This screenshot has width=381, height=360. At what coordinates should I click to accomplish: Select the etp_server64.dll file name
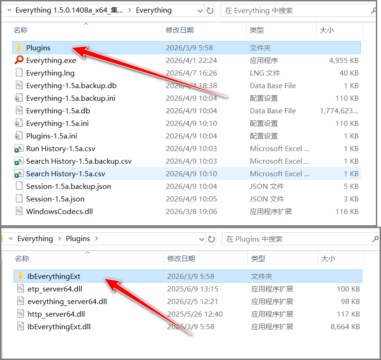click(x=55, y=289)
